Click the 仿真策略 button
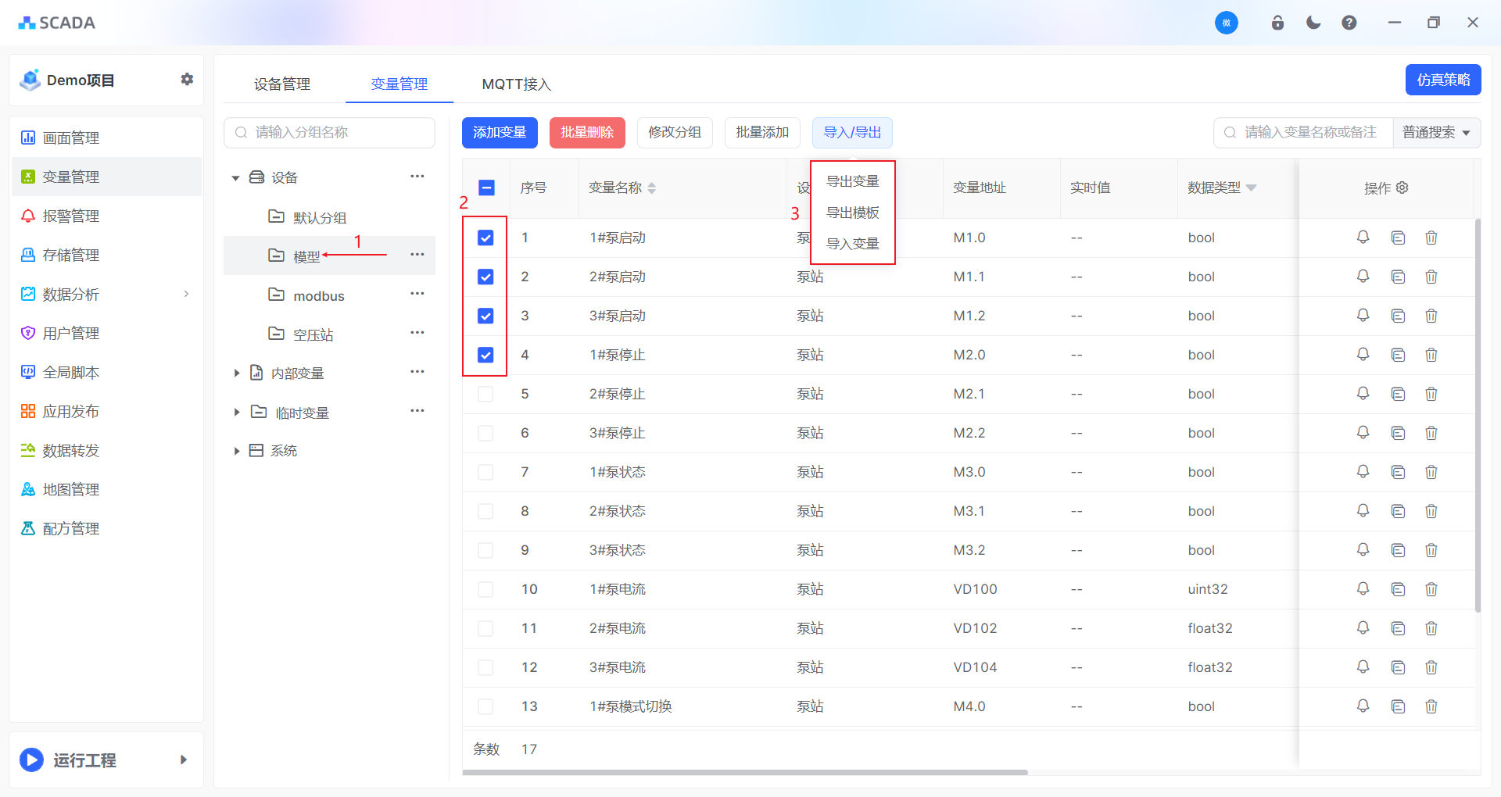Viewport: 1501px width, 797px height. click(x=1442, y=80)
